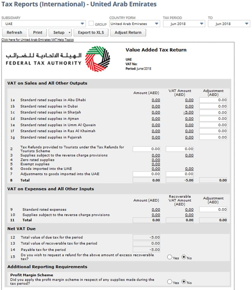Edit the amount field for row 2 Tax Refunds to Tourists
The image size is (252, 290).
coord(146,149)
